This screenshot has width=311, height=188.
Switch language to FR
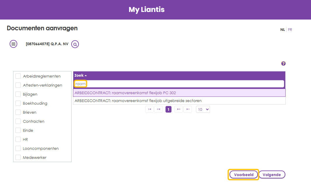click(x=290, y=30)
